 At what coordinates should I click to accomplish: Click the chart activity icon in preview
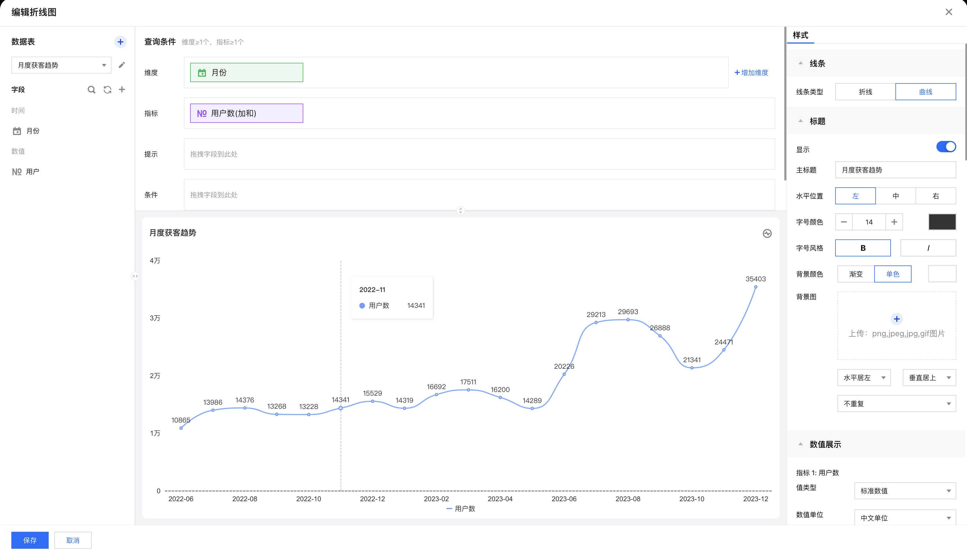[767, 233]
